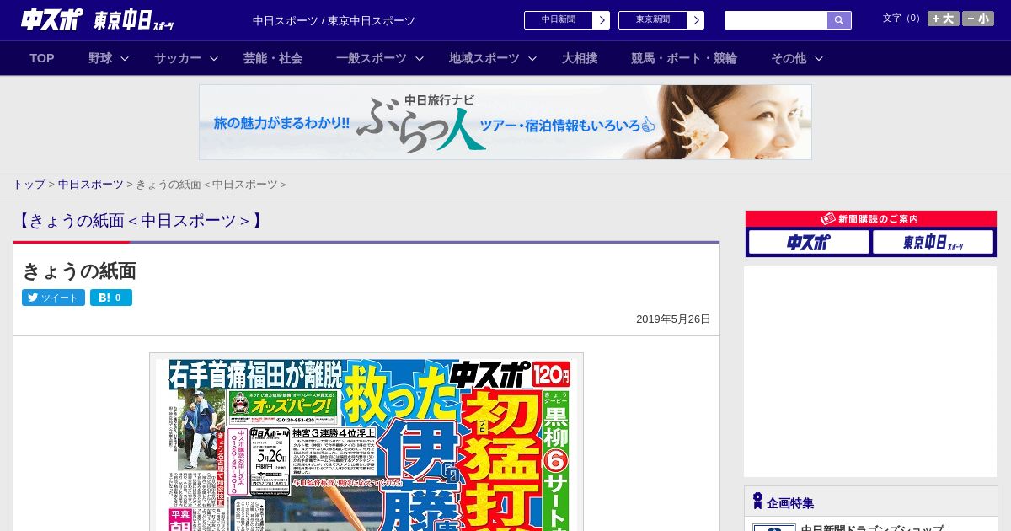
Task: Click the 東京中日スポーツ logo in header
Action: (x=134, y=20)
